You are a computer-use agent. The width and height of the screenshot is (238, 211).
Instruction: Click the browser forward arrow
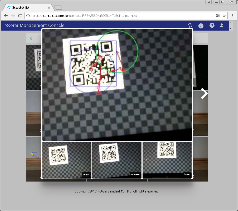point(13,16)
